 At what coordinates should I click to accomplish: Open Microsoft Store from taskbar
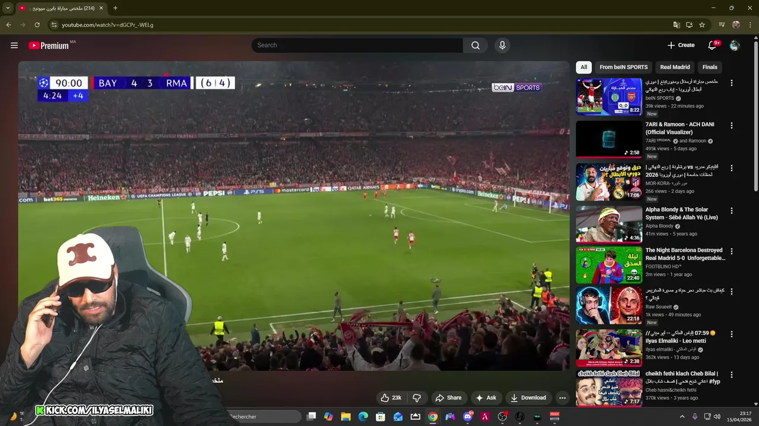point(381,417)
